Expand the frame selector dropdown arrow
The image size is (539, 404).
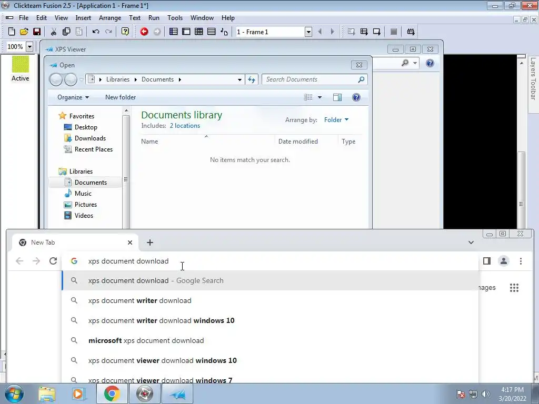(308, 32)
